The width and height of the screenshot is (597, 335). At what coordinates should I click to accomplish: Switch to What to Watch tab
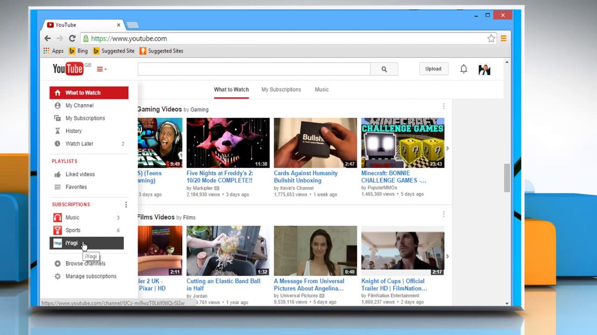point(231,89)
